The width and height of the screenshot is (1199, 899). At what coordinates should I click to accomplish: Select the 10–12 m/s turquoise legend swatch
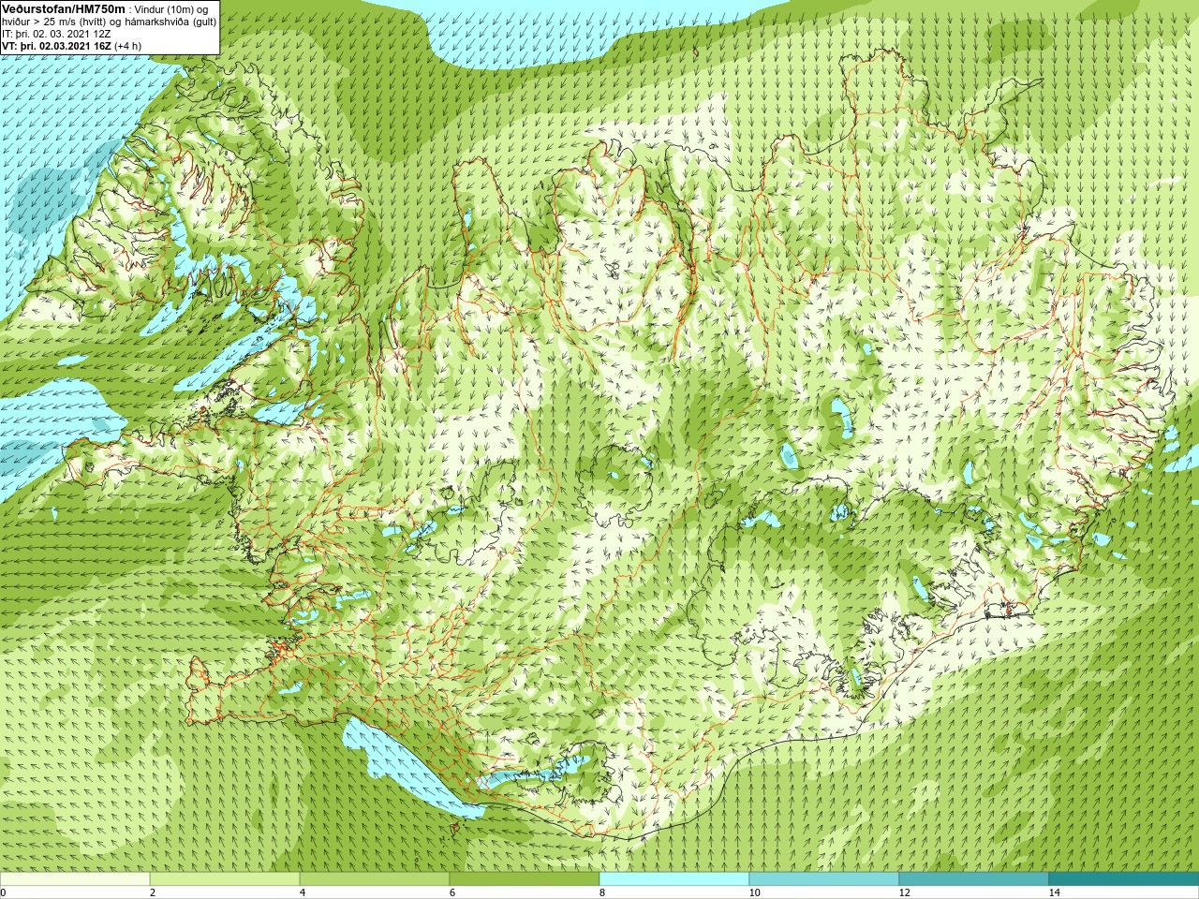(x=824, y=879)
